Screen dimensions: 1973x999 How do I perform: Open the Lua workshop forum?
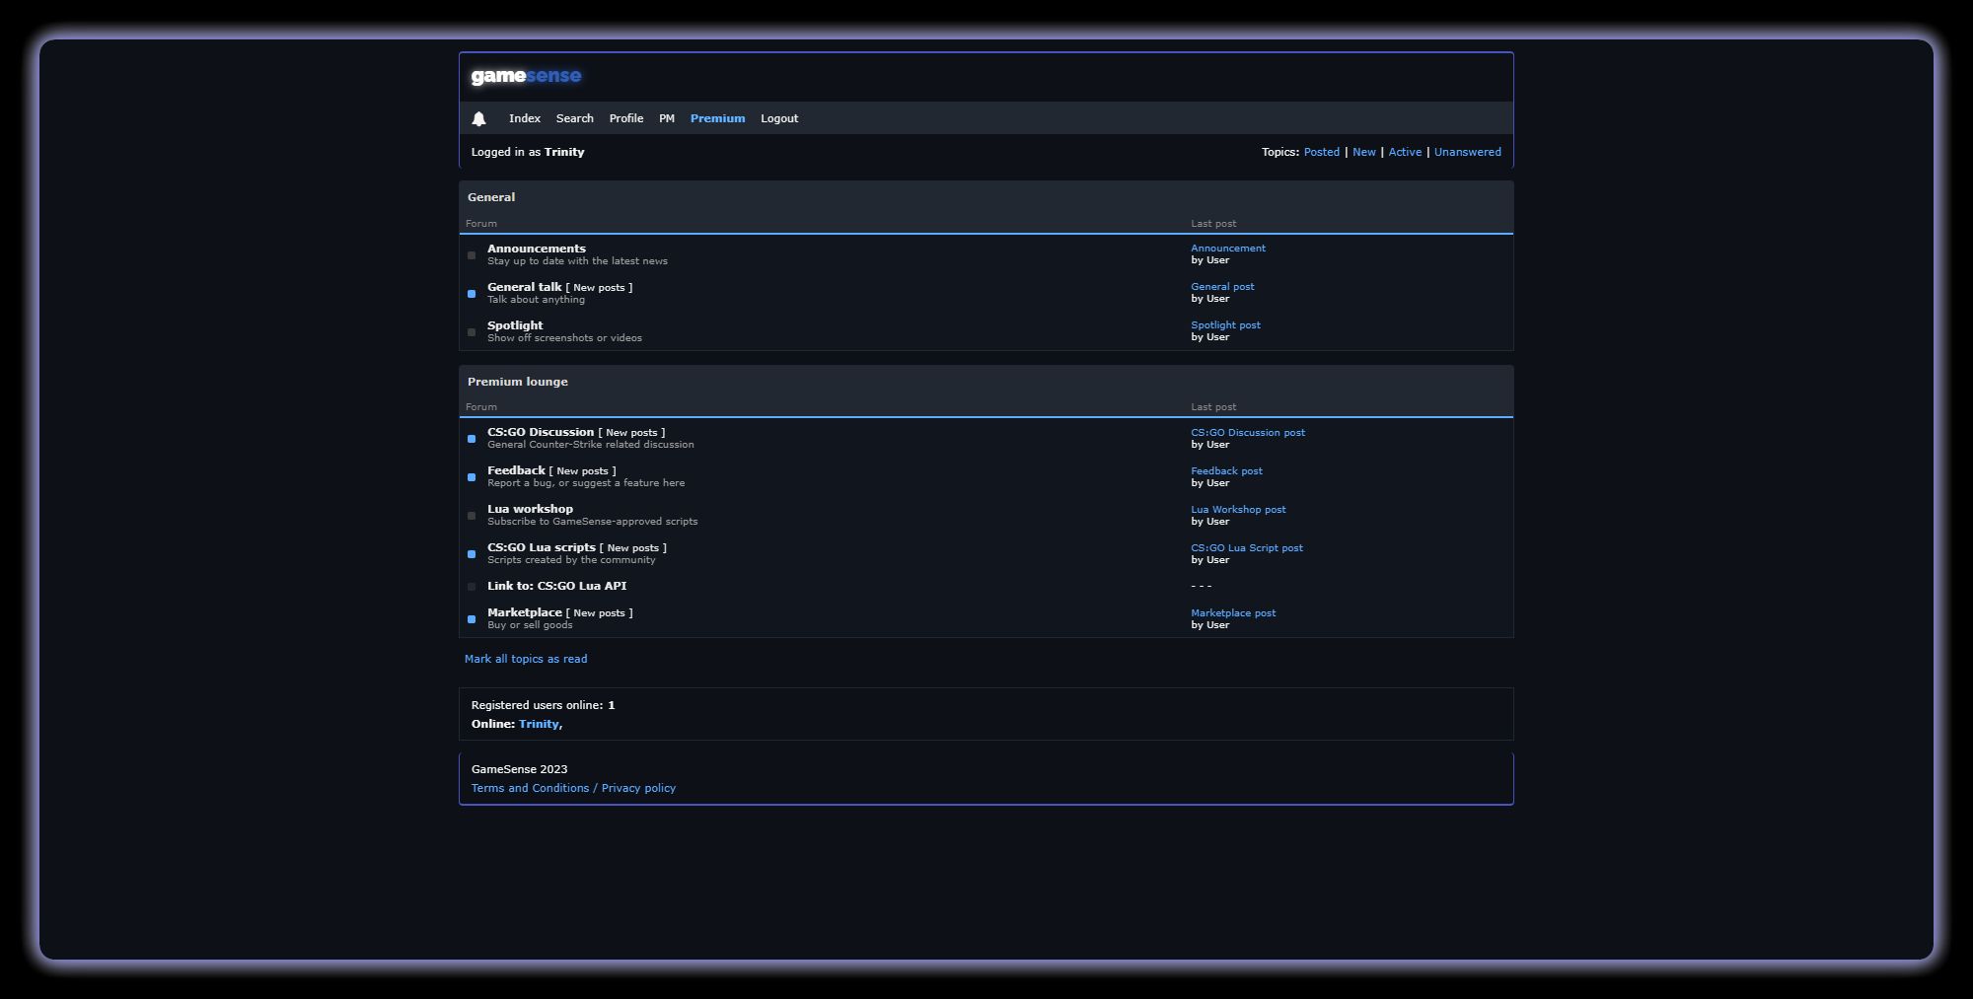click(x=530, y=509)
